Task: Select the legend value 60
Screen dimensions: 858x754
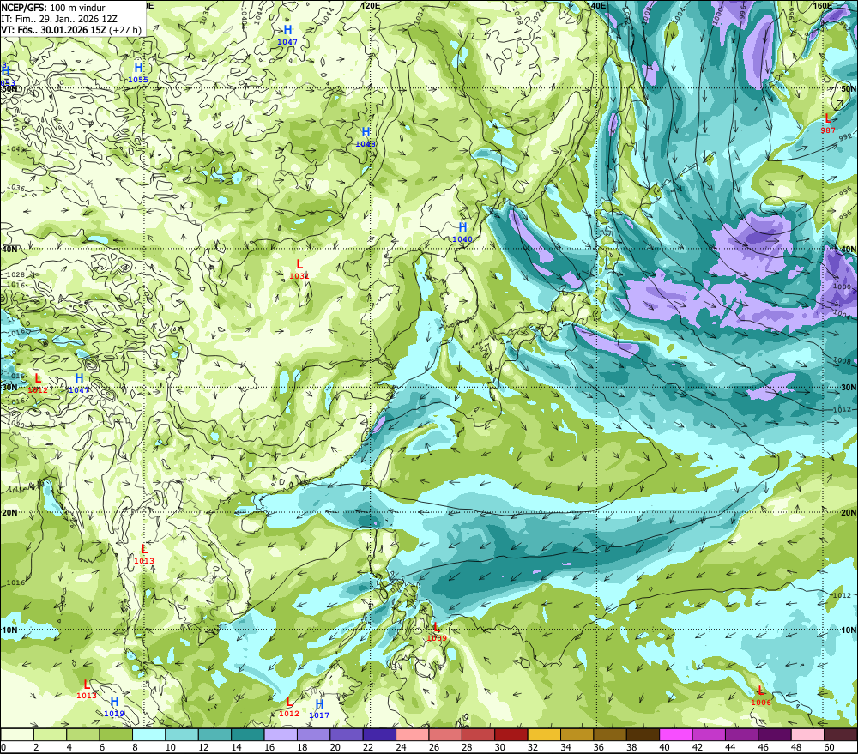Action: [x=829, y=747]
